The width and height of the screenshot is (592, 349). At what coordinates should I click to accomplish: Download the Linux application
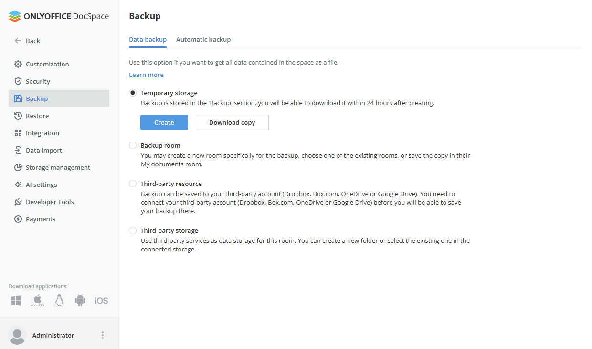59,300
